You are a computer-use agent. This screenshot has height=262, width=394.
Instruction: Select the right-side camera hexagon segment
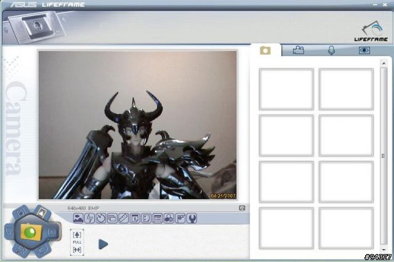[52, 232]
